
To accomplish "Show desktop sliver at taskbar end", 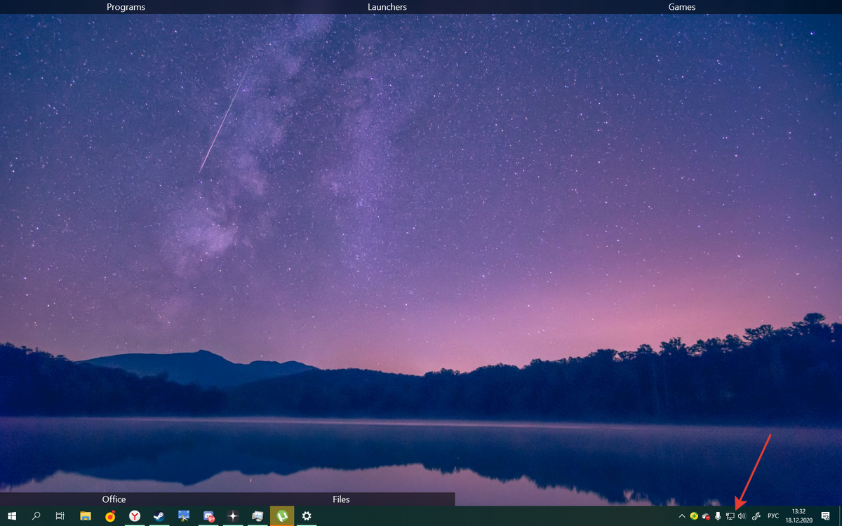I will [840, 516].
